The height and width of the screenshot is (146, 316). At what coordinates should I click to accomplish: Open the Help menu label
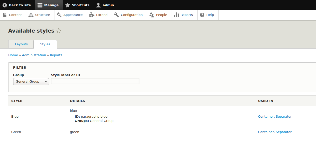coord(210,15)
